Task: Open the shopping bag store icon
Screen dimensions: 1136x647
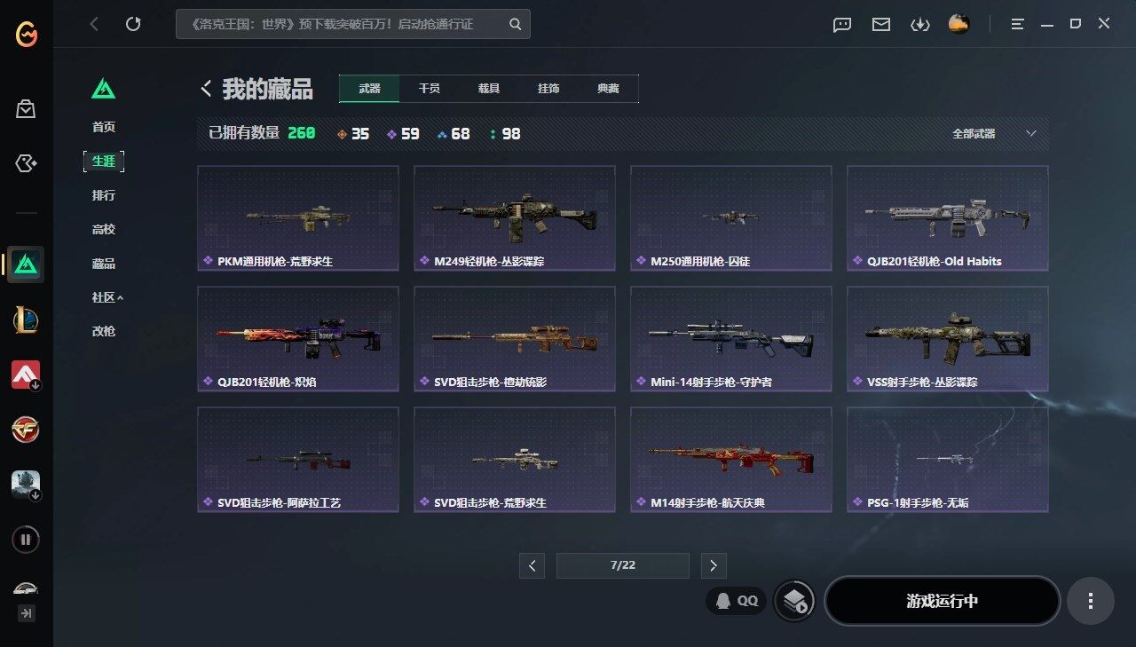Action: tap(26, 109)
